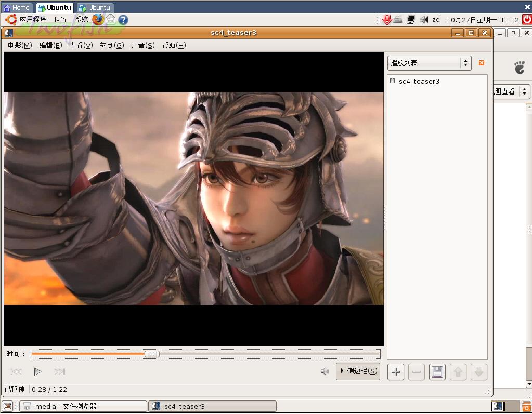Click the trash icon at bottom right
Image resolution: width=532 pixels, height=414 pixels.
(527, 406)
